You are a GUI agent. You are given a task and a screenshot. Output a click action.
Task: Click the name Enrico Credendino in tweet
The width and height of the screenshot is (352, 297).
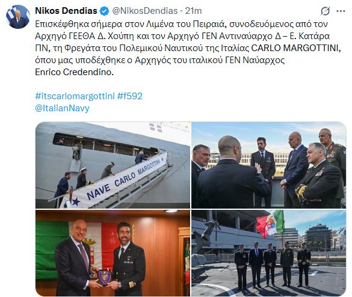(74, 72)
